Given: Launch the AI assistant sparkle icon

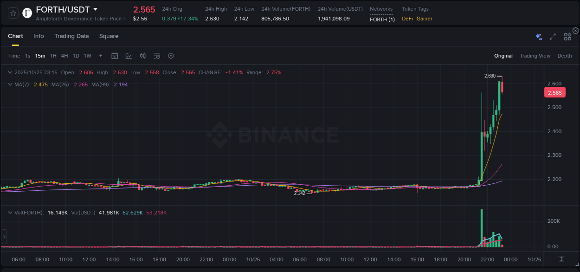Looking at the screenshot, I should pyautogui.click(x=538, y=36).
